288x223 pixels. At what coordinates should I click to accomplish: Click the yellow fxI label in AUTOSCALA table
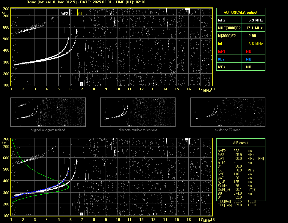[x=220, y=44]
